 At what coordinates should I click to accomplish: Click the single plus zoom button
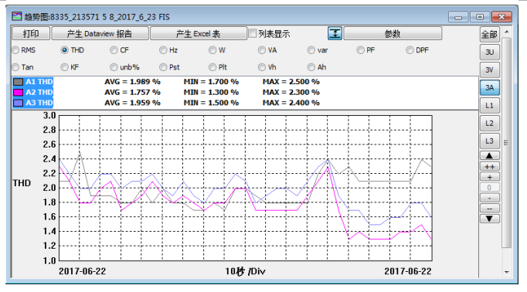(489, 177)
